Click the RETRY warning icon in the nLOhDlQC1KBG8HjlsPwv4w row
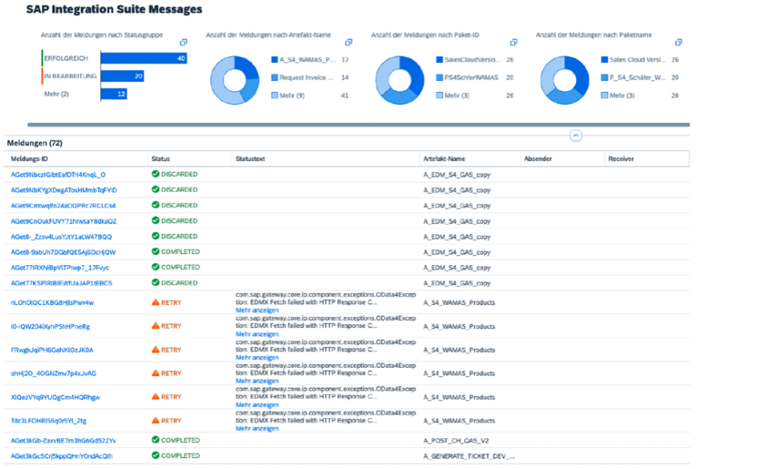 tap(155, 302)
